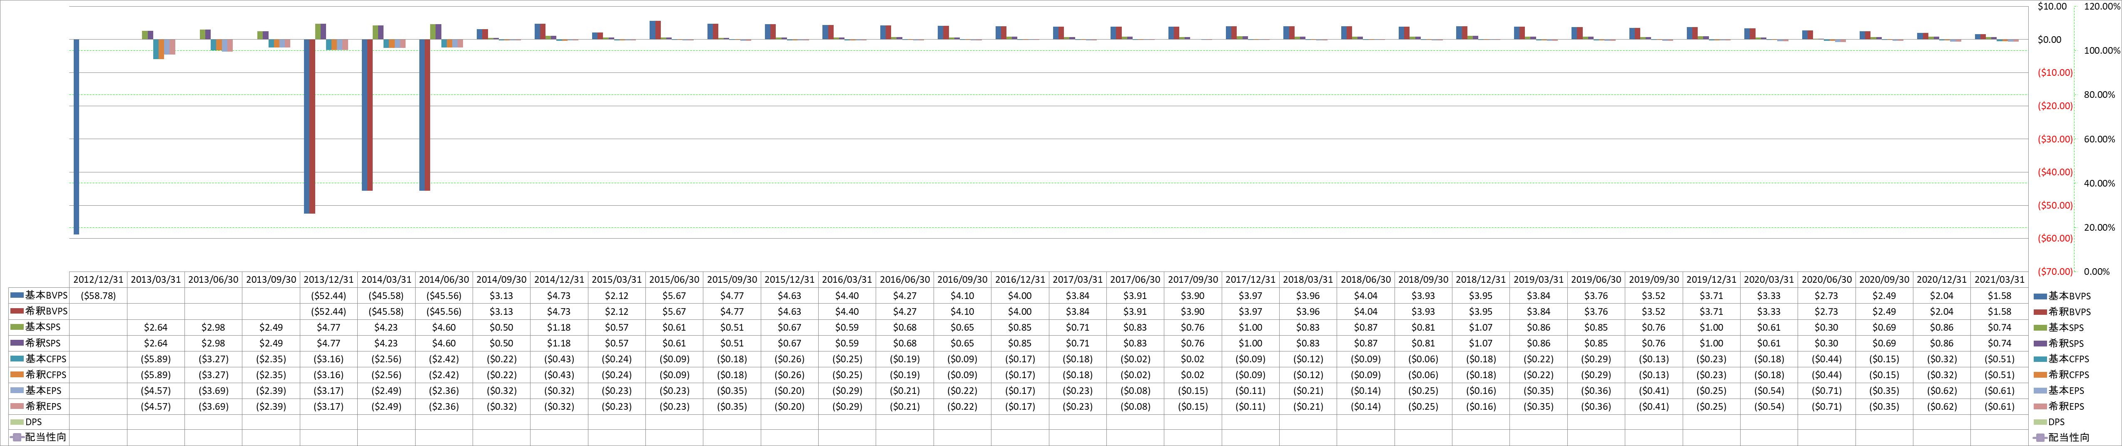Click the 2015/06/30 date column header
Screen dimensions: 2122x446
(674, 279)
